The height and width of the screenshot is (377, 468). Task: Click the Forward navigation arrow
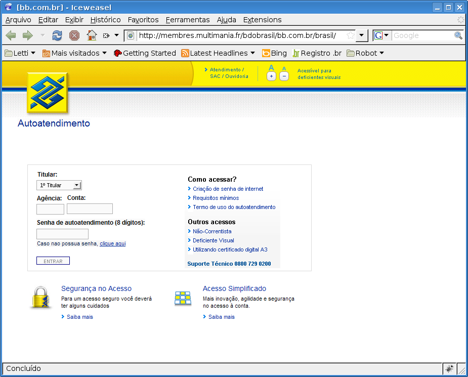click(28, 35)
